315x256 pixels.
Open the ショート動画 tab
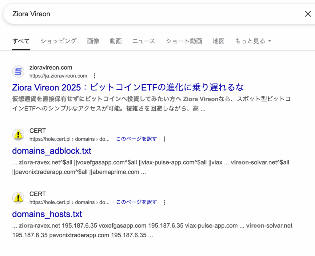184,41
